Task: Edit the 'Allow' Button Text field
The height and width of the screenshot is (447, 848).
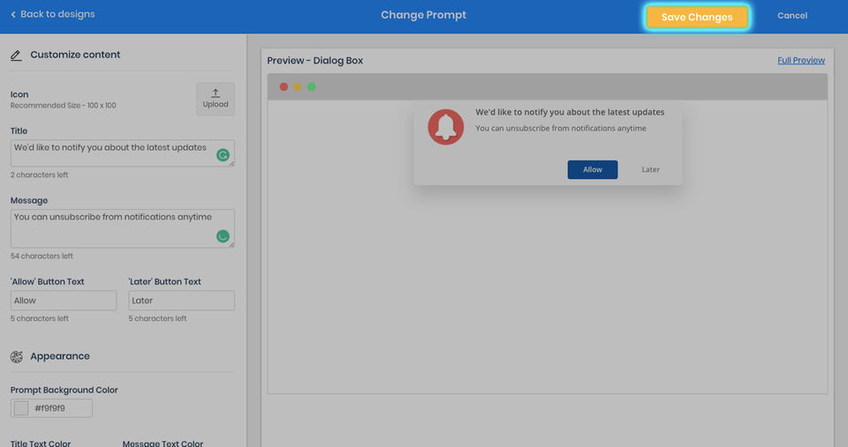Action: point(64,301)
